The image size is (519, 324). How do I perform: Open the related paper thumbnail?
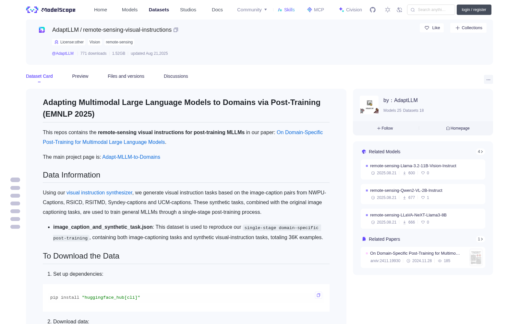[x=476, y=258]
